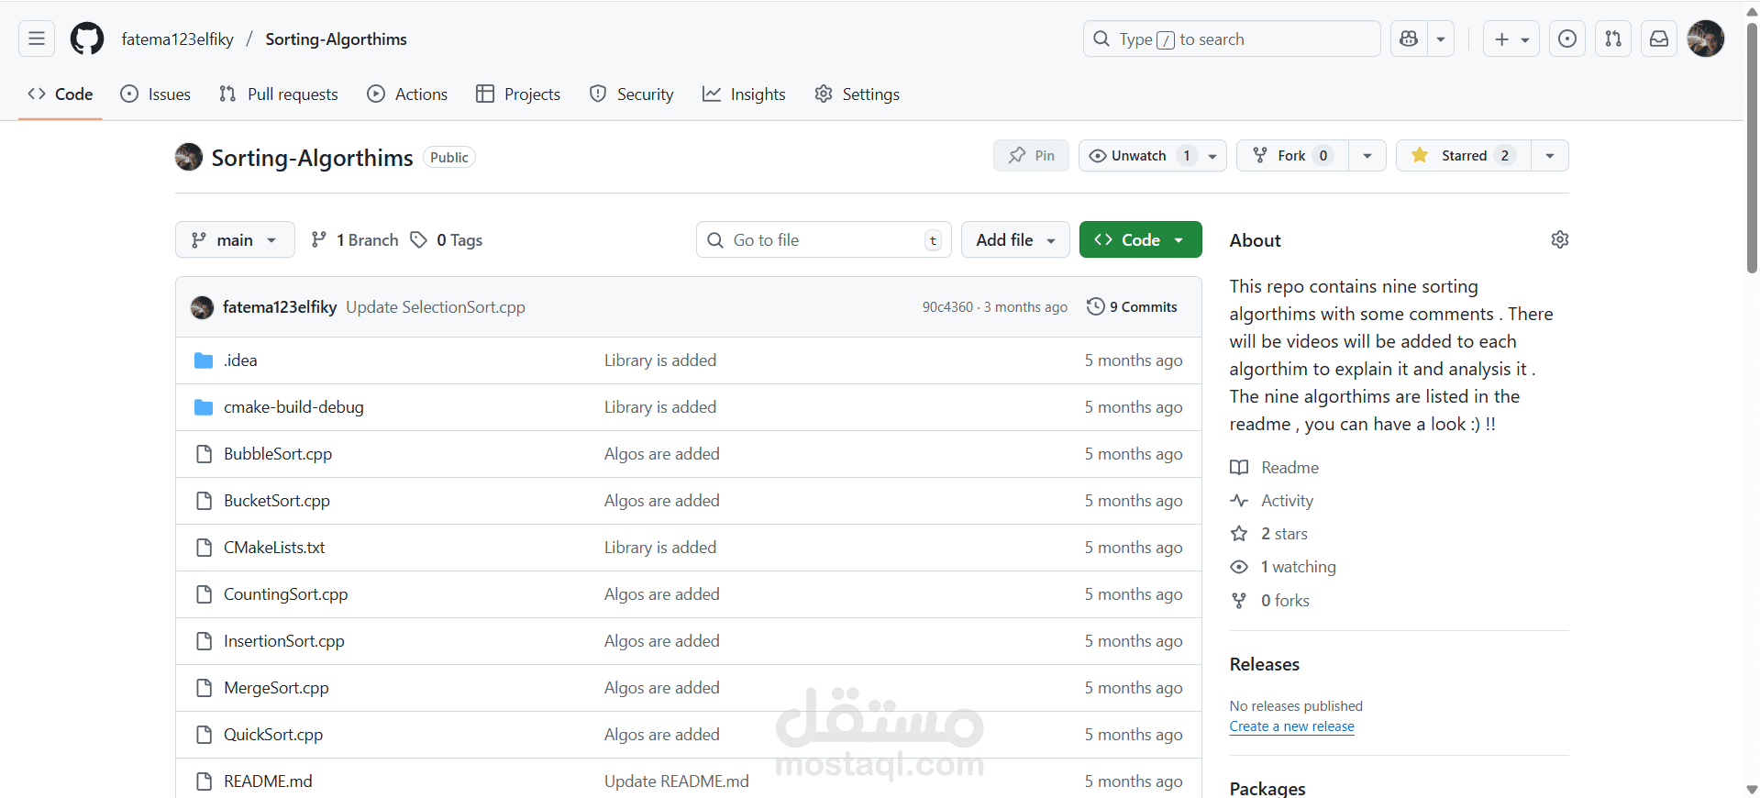Open commit 90c4360 link
Viewport: 1760px width, 798px height.
click(947, 307)
